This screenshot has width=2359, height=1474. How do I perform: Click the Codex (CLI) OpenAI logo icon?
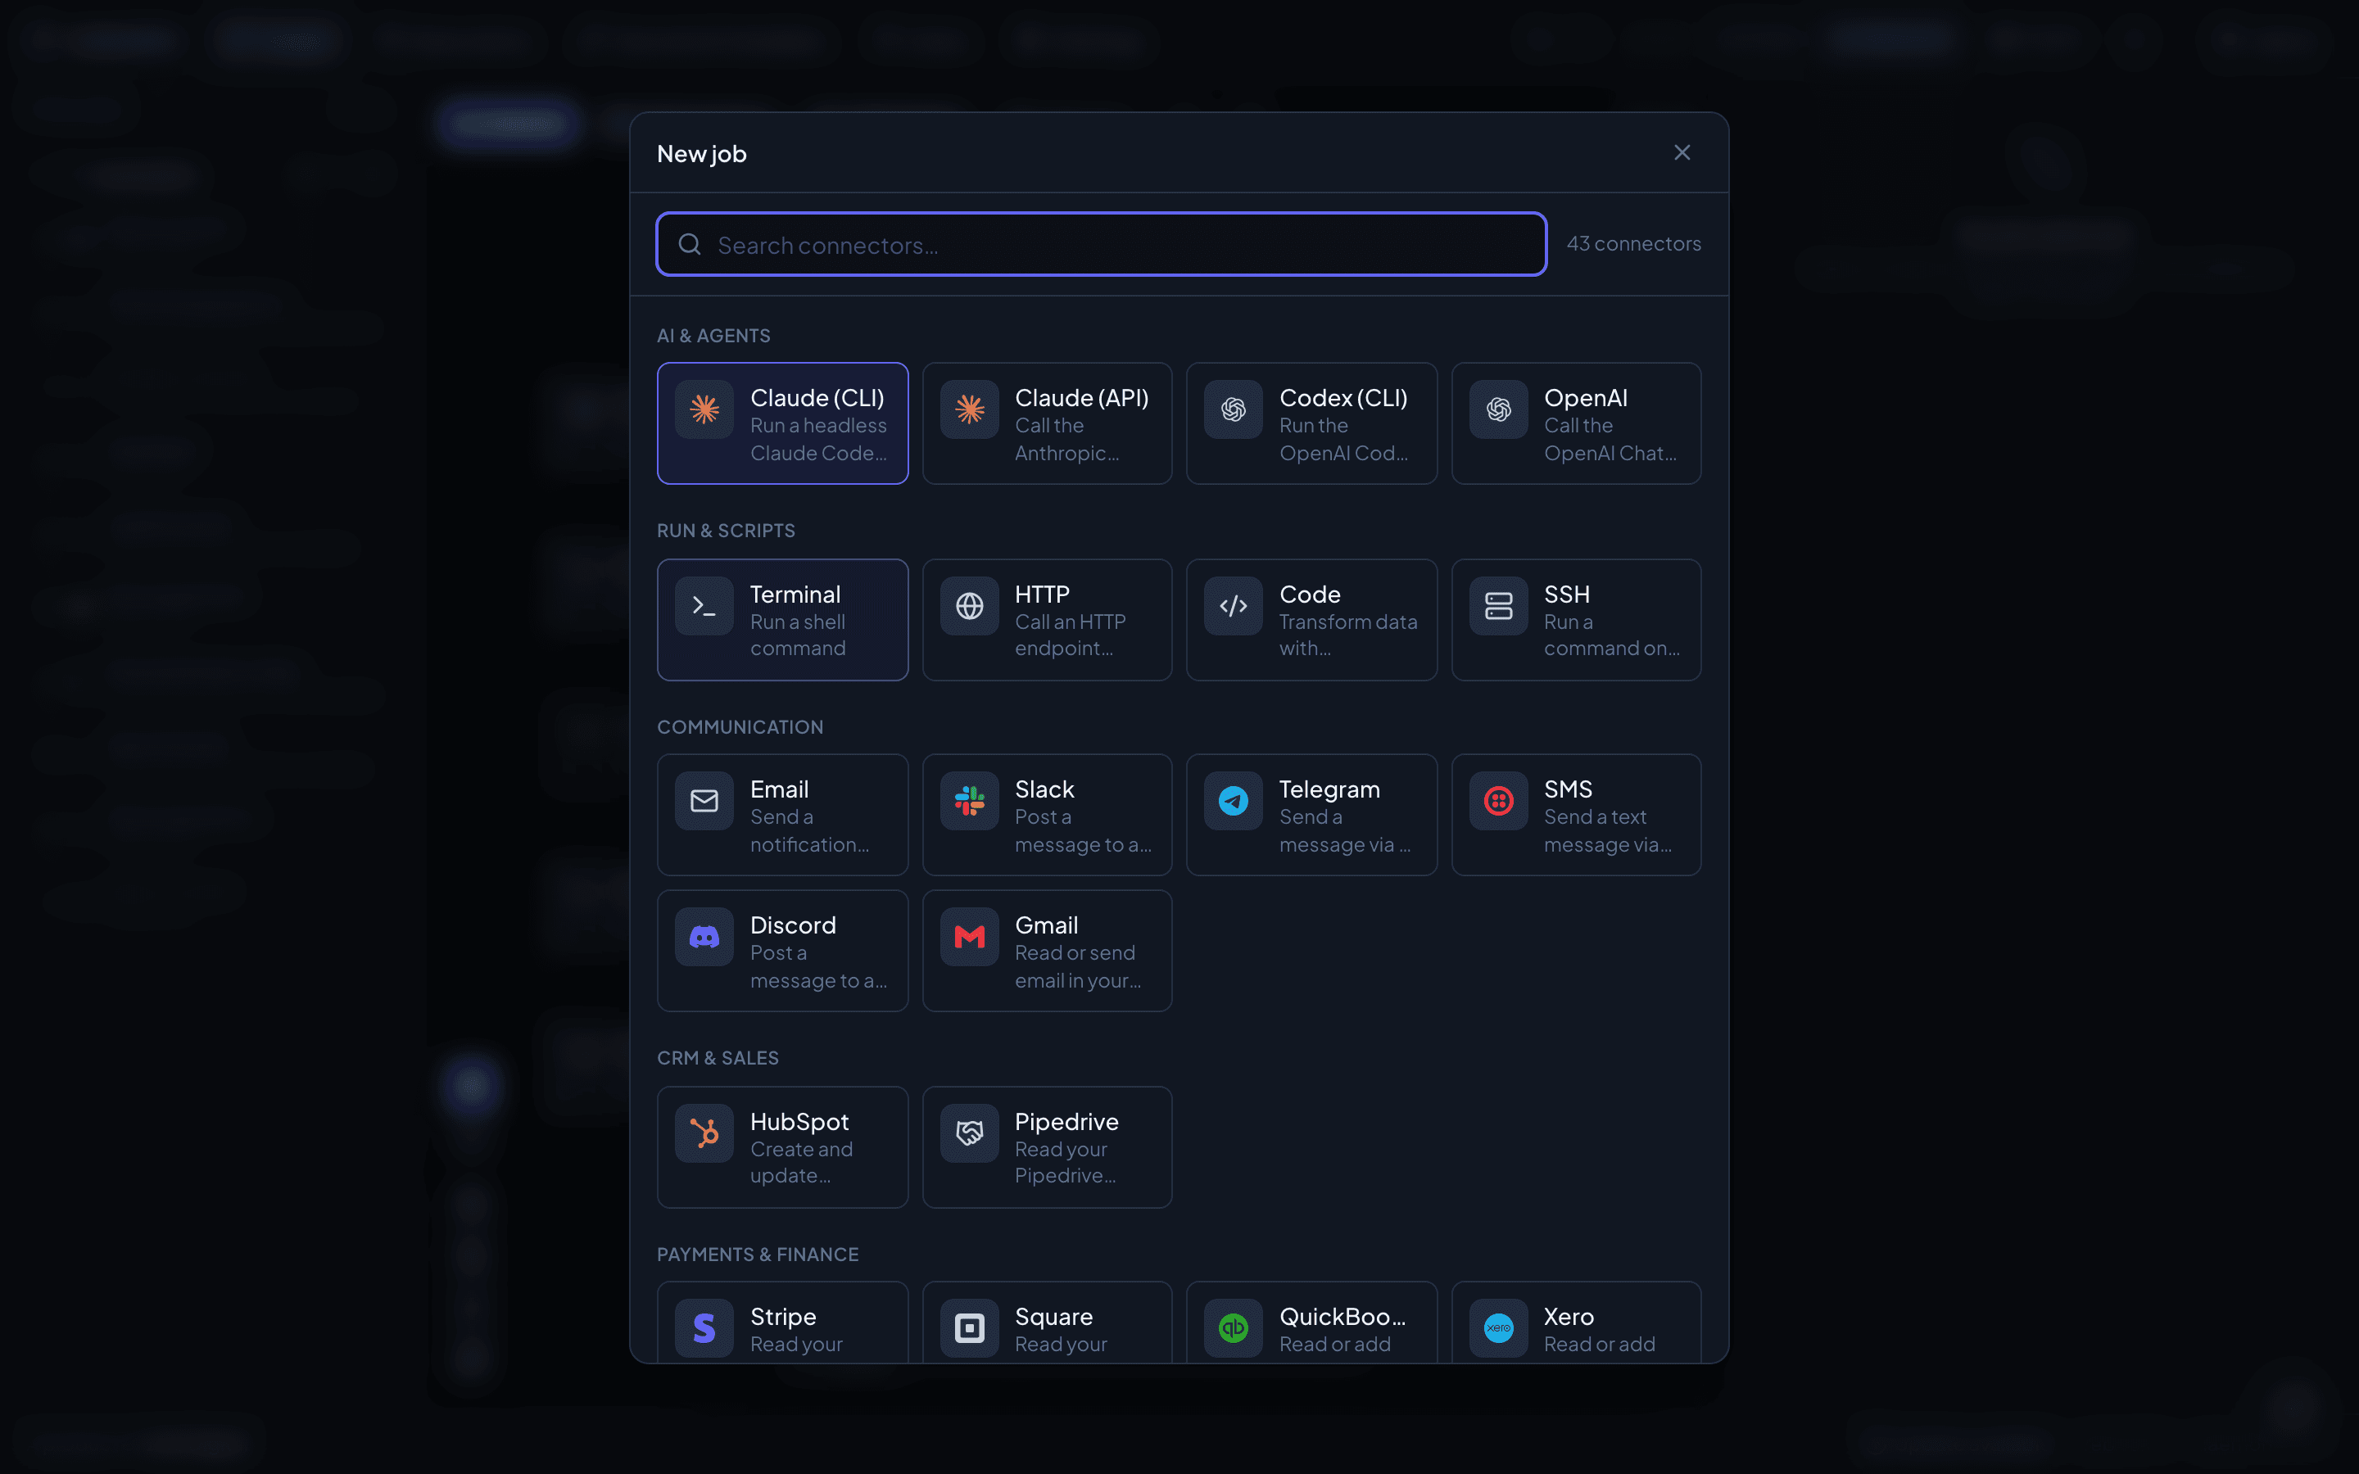coord(1233,409)
